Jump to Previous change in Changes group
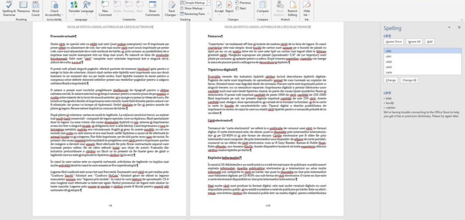 pyautogui.click(x=243, y=3)
